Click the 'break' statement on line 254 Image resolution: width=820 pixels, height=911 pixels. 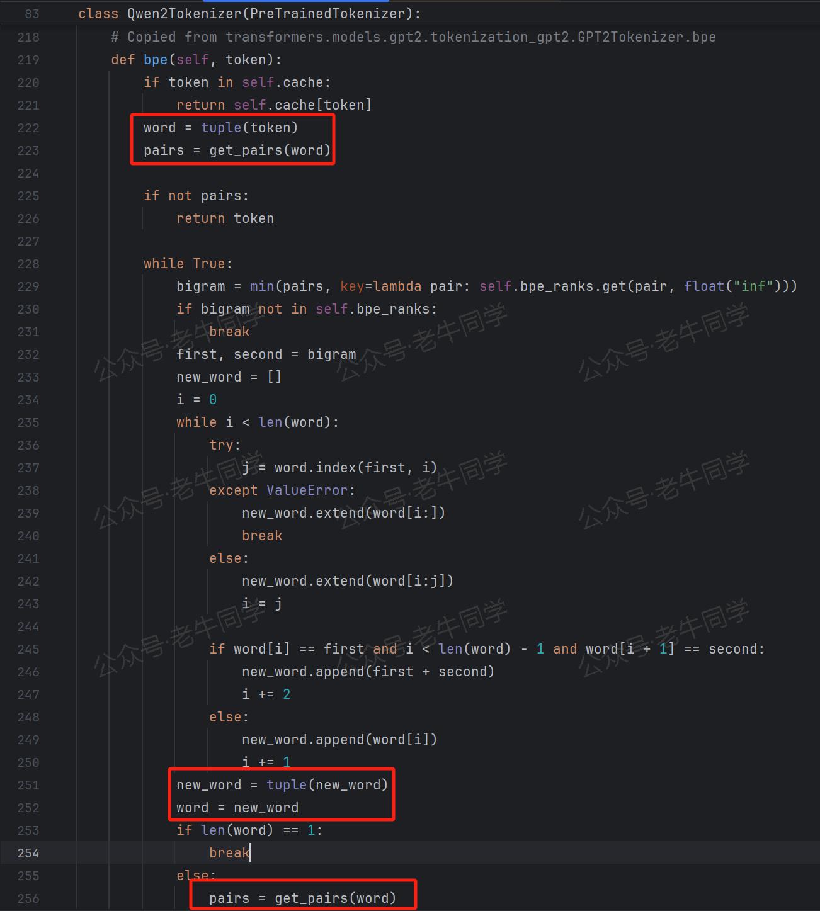(229, 853)
